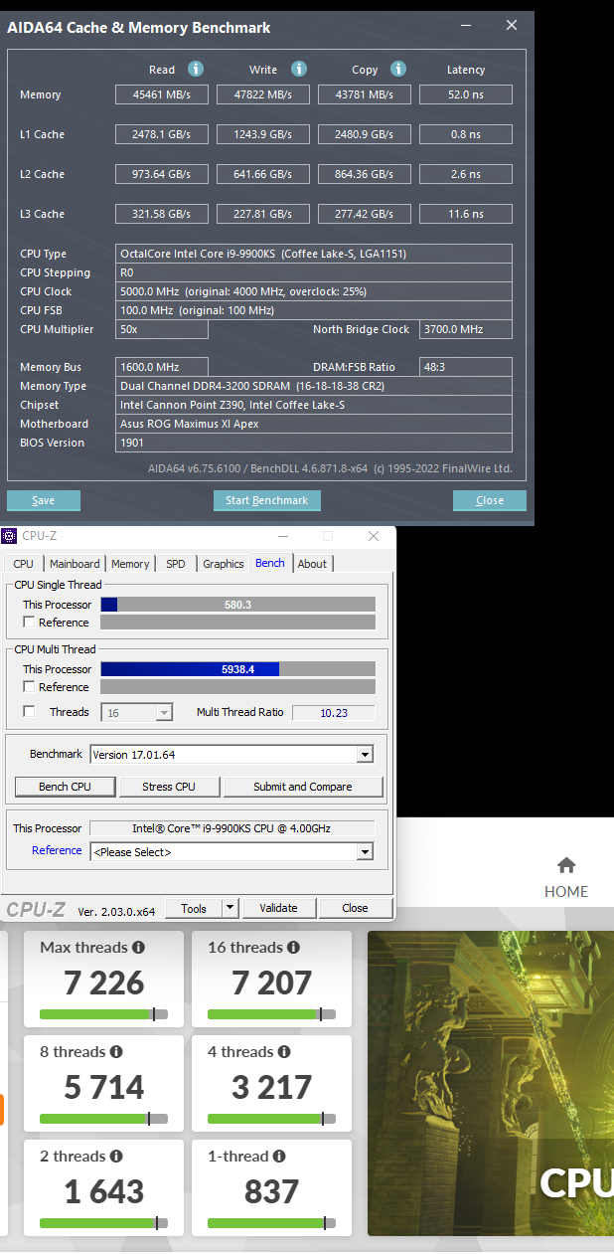
Task: Click CPU Type field with i9-9900KS
Action: [x=314, y=254]
